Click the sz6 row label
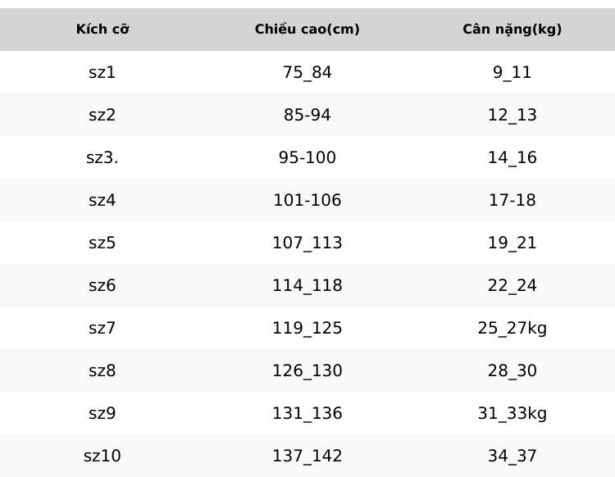This screenshot has width=615, height=477. pyautogui.click(x=102, y=285)
